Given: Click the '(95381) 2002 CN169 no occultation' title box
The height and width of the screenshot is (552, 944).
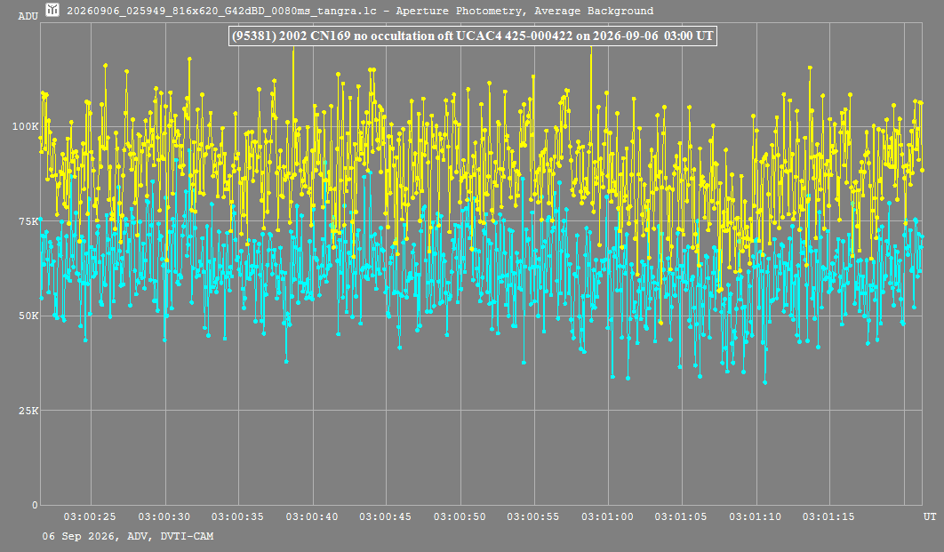Looking at the screenshot, I should point(473,36).
